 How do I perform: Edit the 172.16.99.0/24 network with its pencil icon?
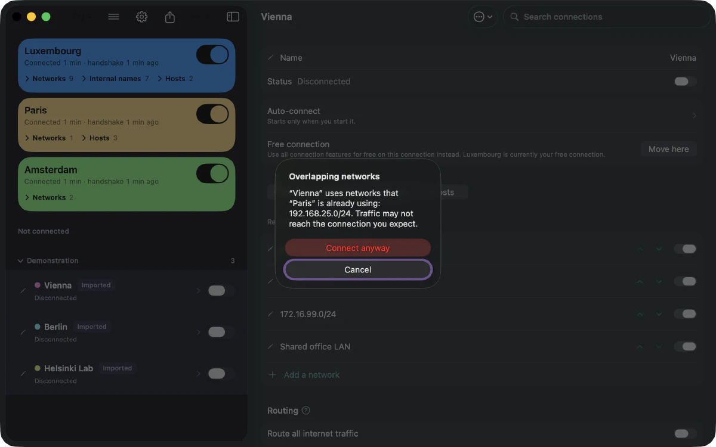[x=271, y=314]
